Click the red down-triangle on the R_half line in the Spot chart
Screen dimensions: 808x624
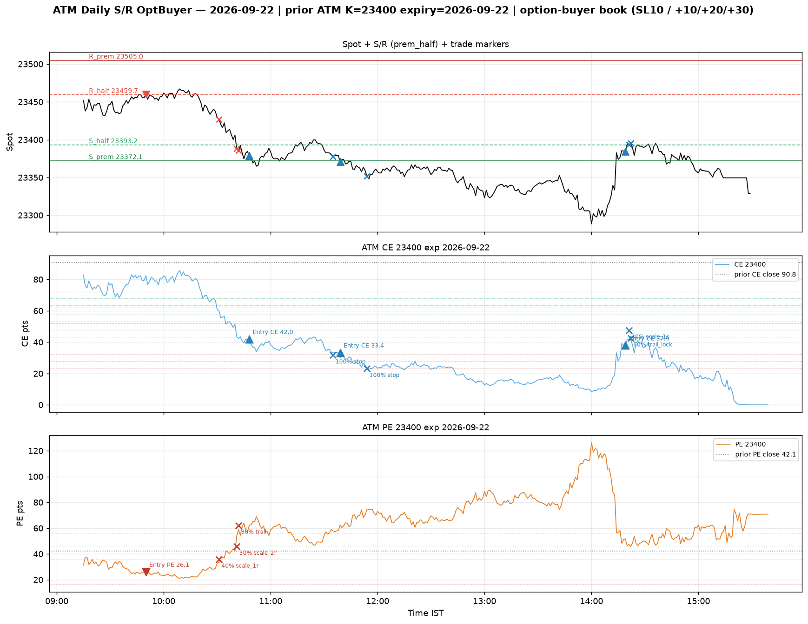pos(146,94)
